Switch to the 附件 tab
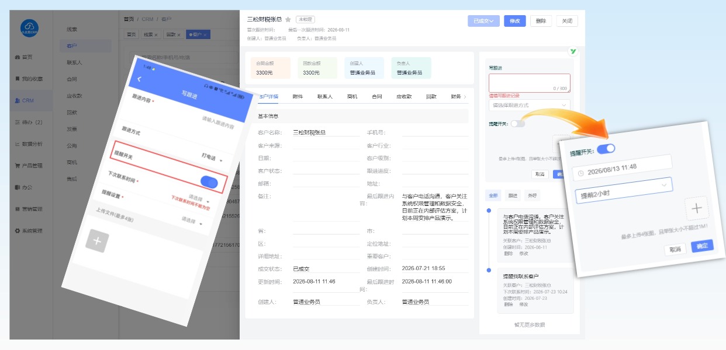726x350 pixels. (298, 96)
